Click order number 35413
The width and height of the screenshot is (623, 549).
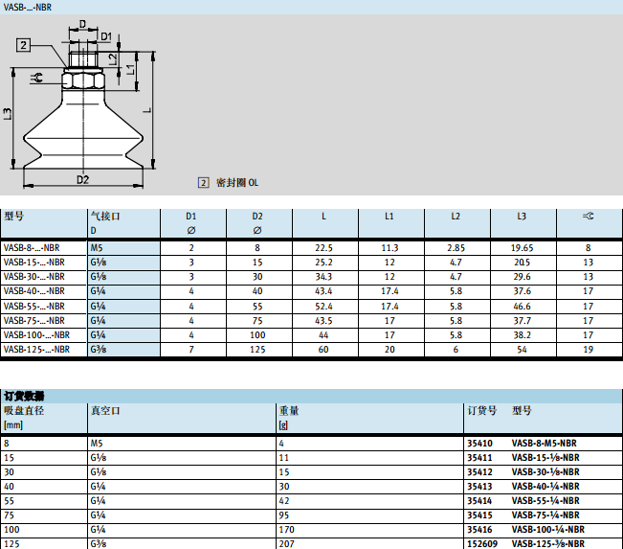coord(479,486)
